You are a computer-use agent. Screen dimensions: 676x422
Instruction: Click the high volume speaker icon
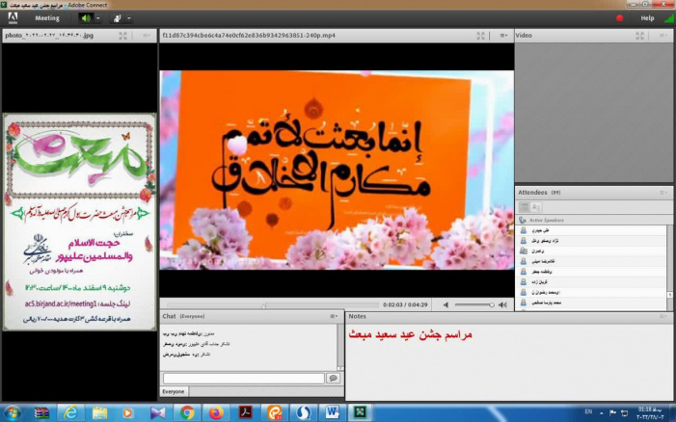(x=502, y=304)
